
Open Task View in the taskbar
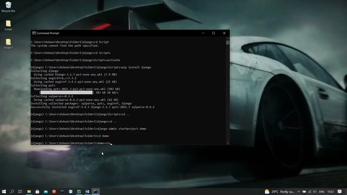coord(20,191)
